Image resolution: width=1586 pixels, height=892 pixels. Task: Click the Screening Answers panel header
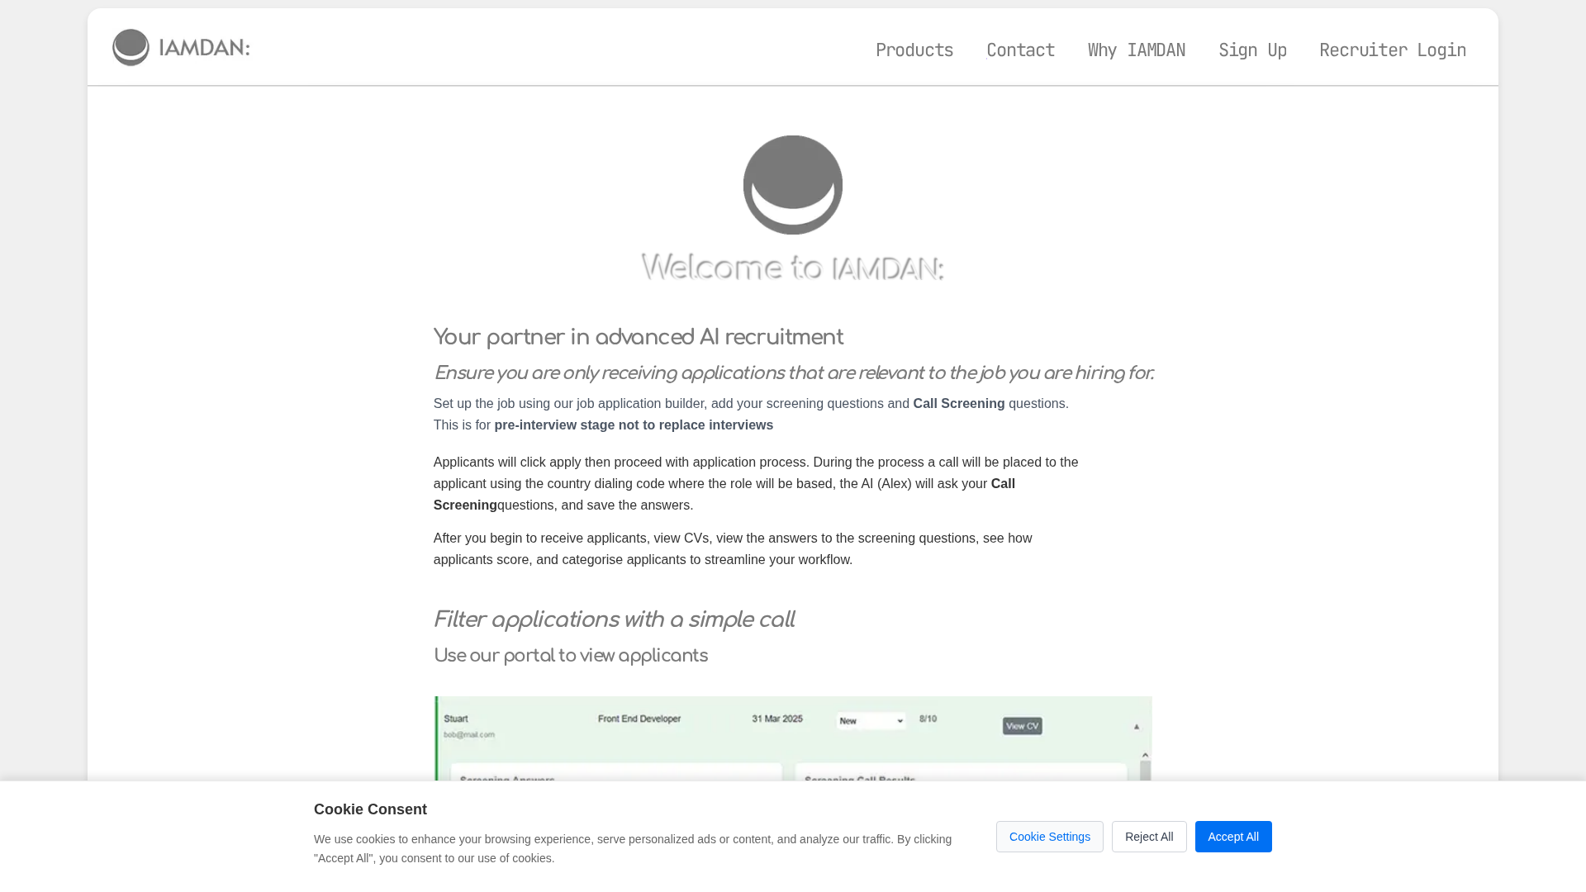[507, 780]
